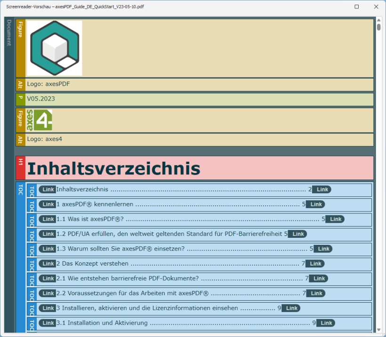Click the Figure tag beside axesPDF logo
The width and height of the screenshot is (386, 337).
pyautogui.click(x=21, y=48)
